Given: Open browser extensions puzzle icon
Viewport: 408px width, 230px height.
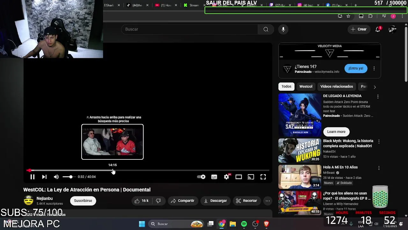Looking at the screenshot, I should point(370,16).
